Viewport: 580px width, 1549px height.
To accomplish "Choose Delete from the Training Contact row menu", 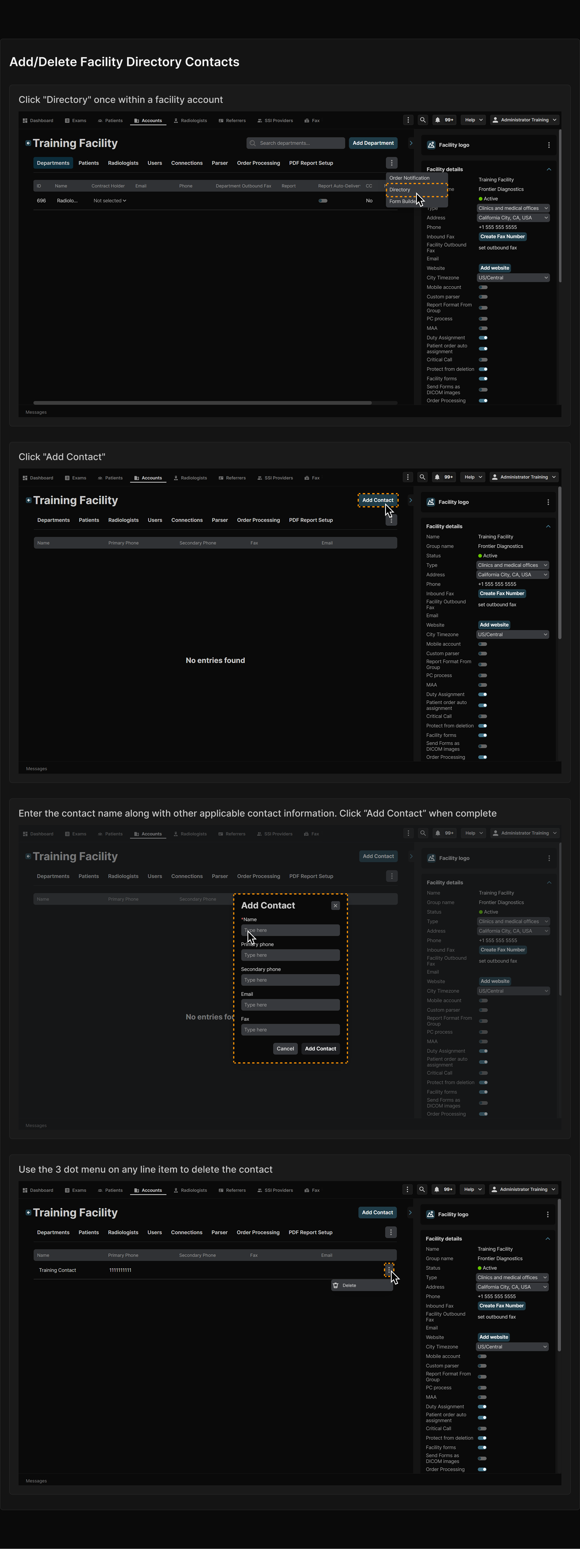I will (362, 1286).
